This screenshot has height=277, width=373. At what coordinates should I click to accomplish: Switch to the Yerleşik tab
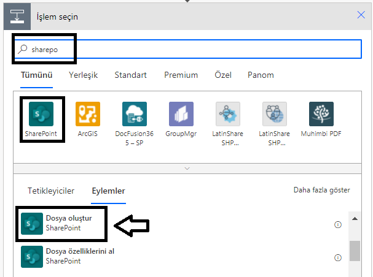pos(83,75)
